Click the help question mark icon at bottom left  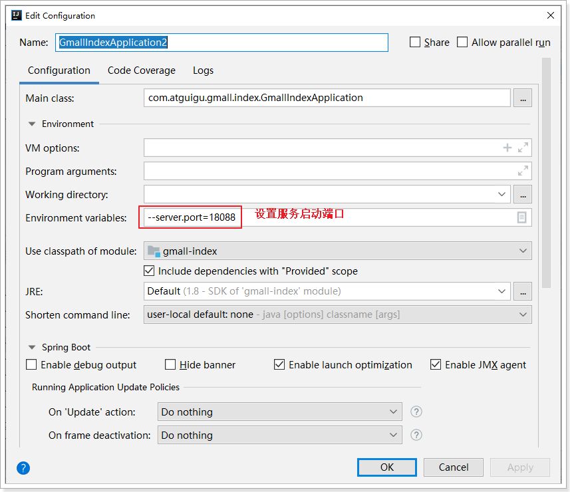(x=23, y=467)
